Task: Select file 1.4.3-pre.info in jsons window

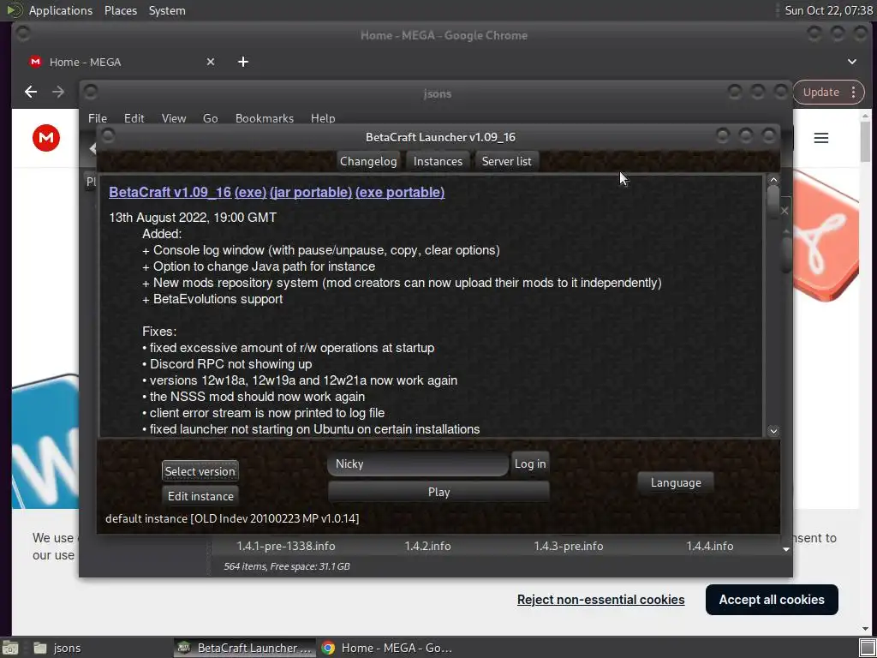Action: (569, 546)
